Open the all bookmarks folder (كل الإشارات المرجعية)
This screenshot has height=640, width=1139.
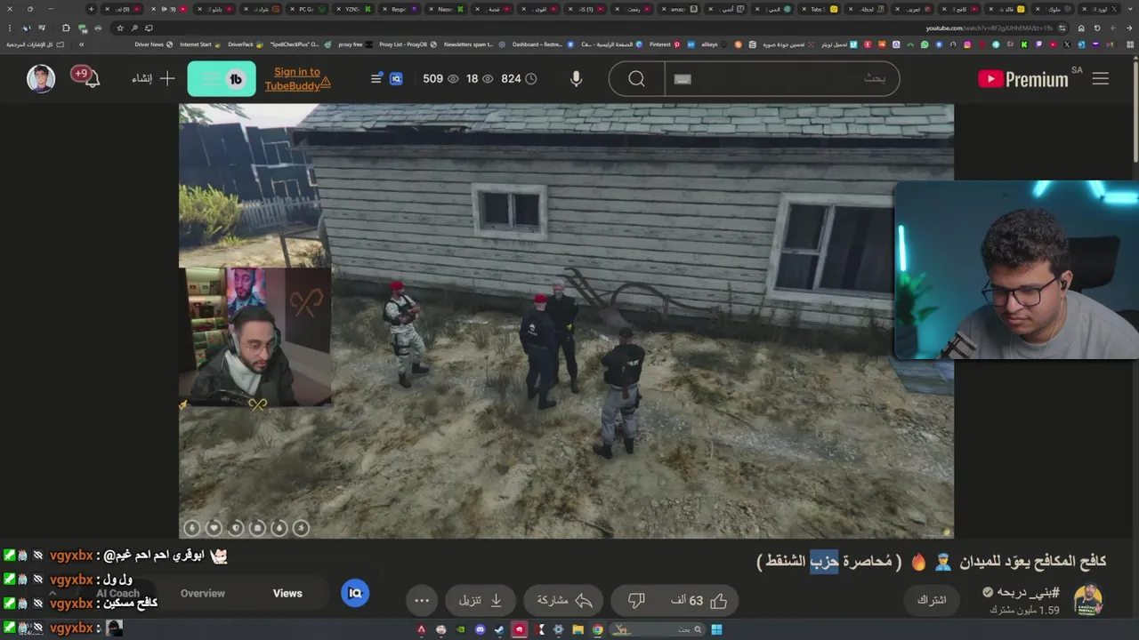point(34,44)
